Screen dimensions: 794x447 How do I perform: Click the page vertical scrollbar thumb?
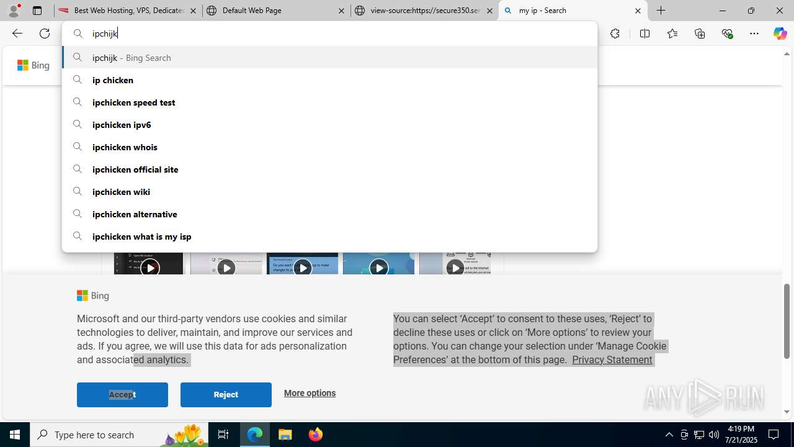pos(787,321)
